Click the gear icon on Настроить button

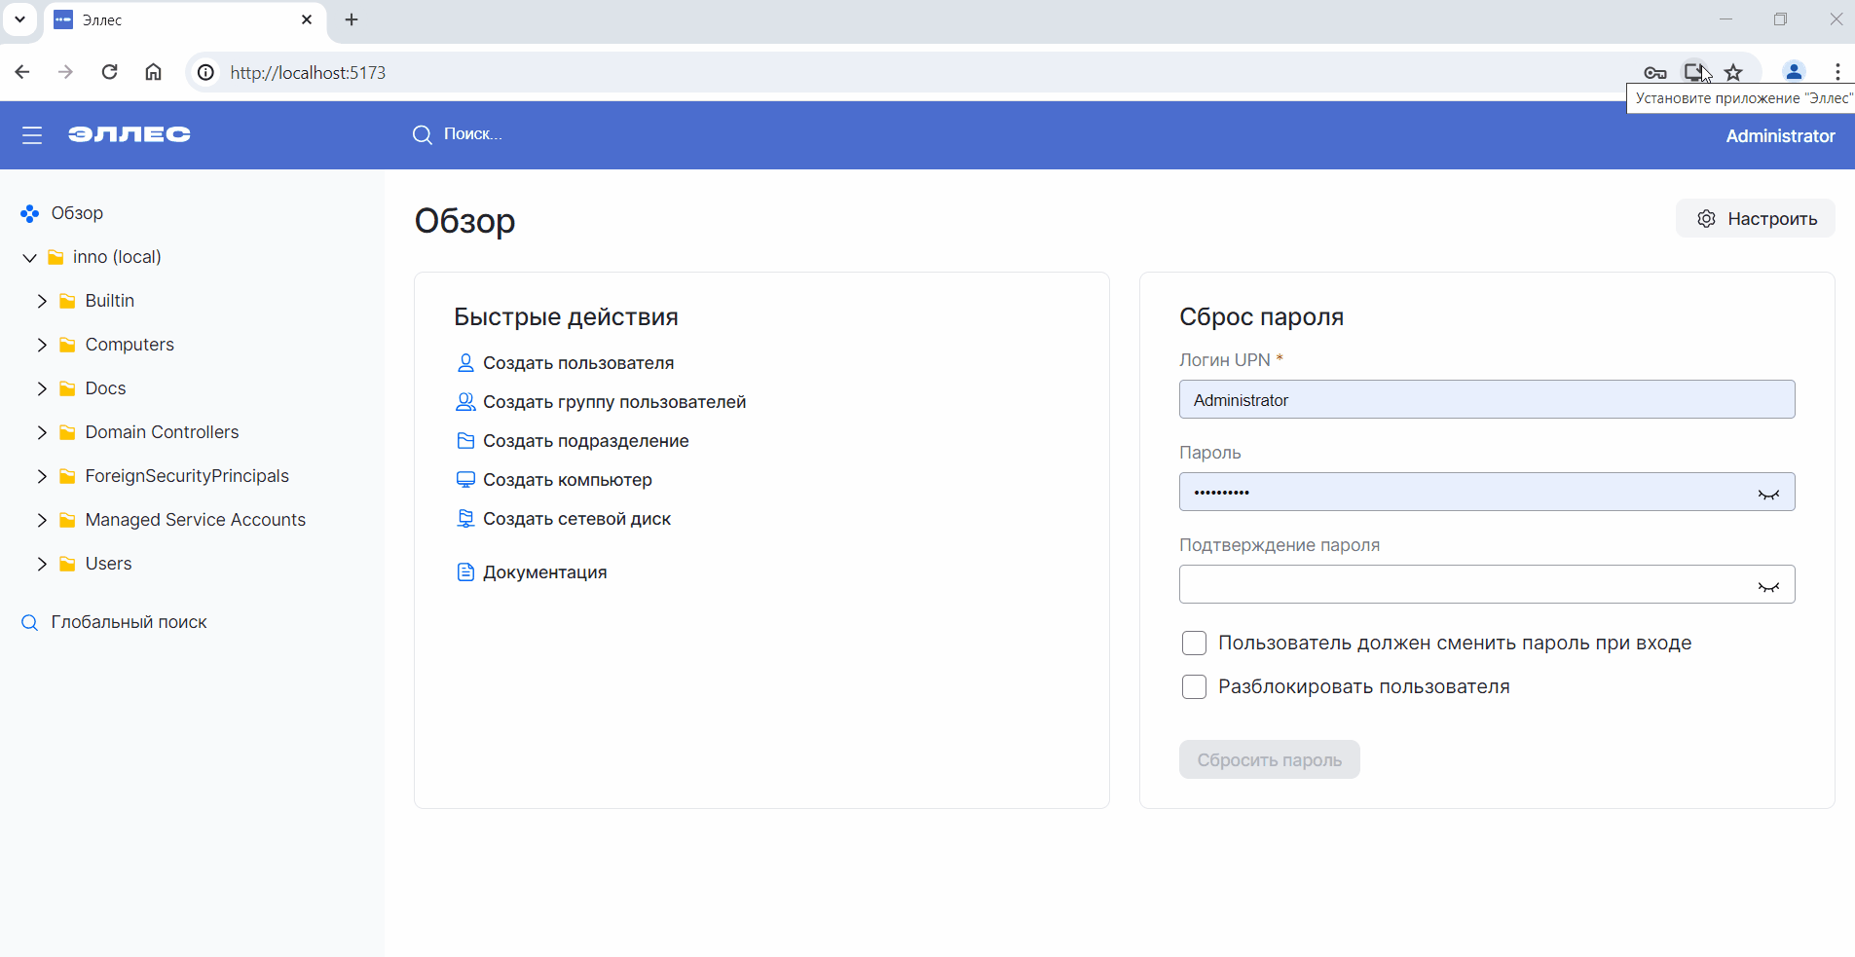tap(1707, 218)
